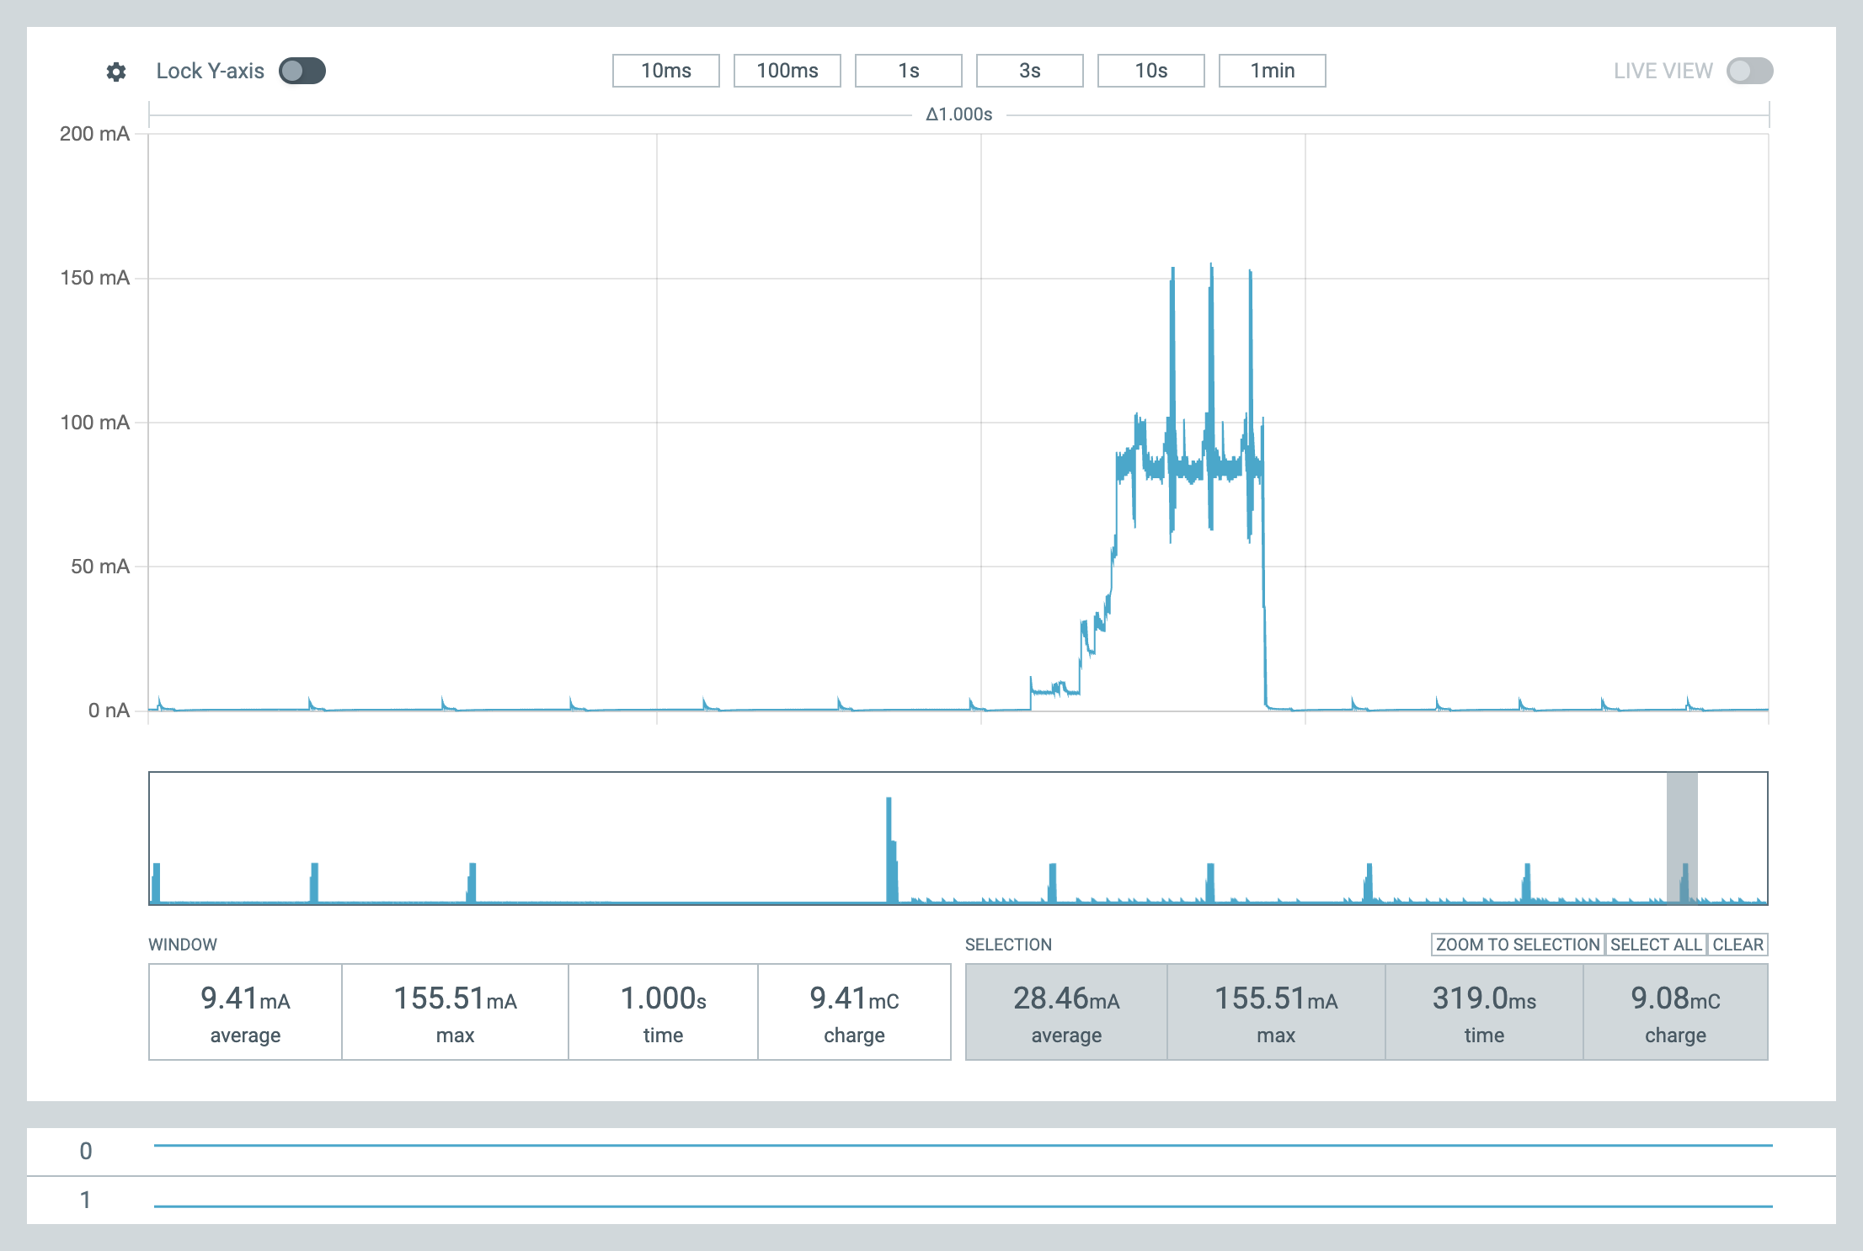Open the chart settings gear icon
This screenshot has width=1863, height=1251.
pos(116,72)
